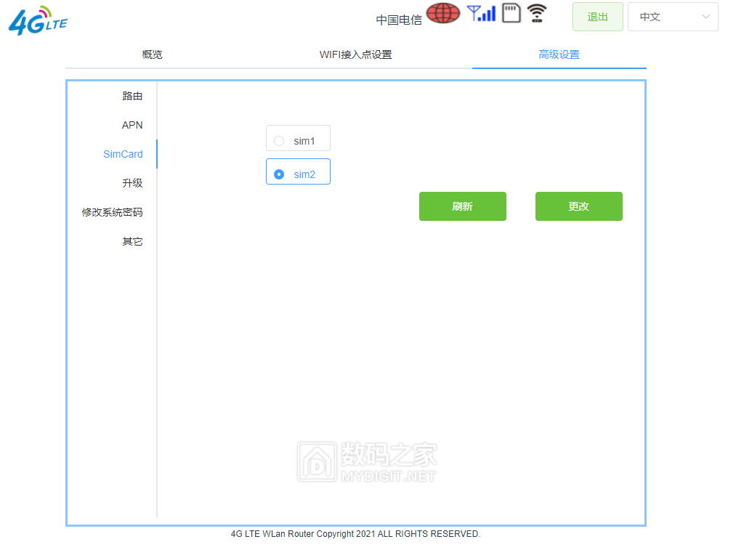Image resolution: width=736 pixels, height=550 pixels.
Task: Switch to the 概览 tab
Action: click(152, 54)
